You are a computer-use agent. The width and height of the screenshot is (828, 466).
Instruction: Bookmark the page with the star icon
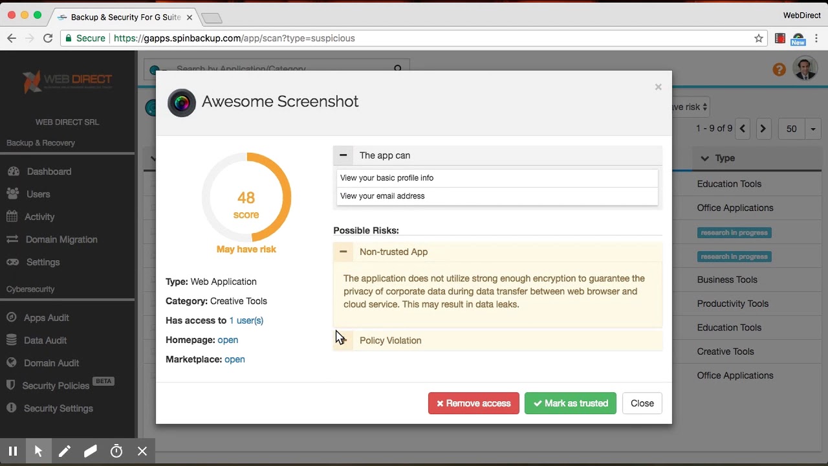[759, 38]
